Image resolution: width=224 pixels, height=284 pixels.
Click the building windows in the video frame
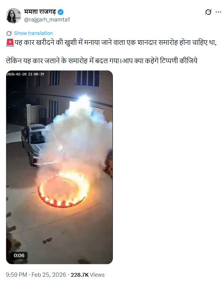[x=88, y=78]
